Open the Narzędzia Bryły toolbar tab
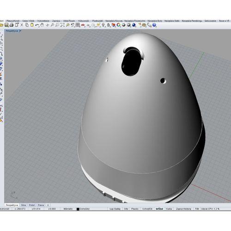The height and width of the screenshot is (231, 231). pyautogui.click(x=155, y=21)
